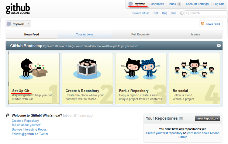The image size is (228, 144).
Task: Click learn more about Git and GitHub
Action: tap(203, 133)
